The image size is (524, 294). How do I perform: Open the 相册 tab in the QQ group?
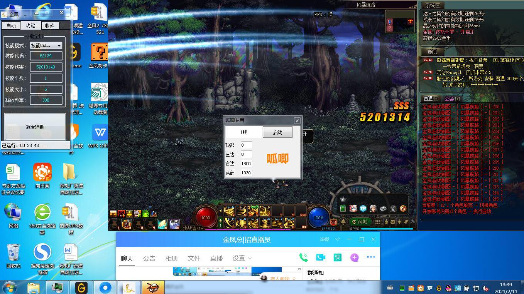172,258
